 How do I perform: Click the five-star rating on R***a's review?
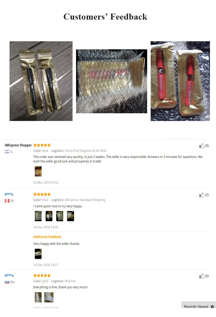pyautogui.click(x=42, y=194)
